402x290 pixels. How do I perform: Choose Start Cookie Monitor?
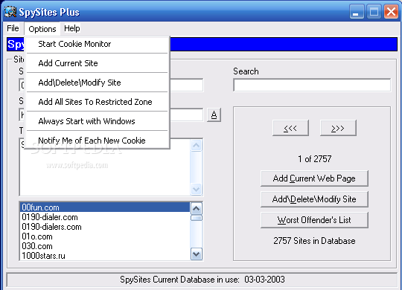98,44
